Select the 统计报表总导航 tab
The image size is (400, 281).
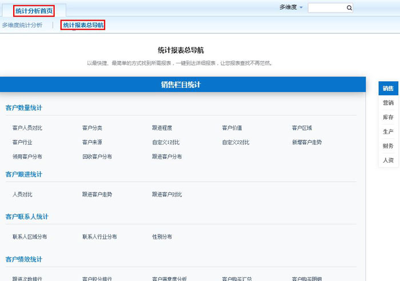pyautogui.click(x=83, y=25)
